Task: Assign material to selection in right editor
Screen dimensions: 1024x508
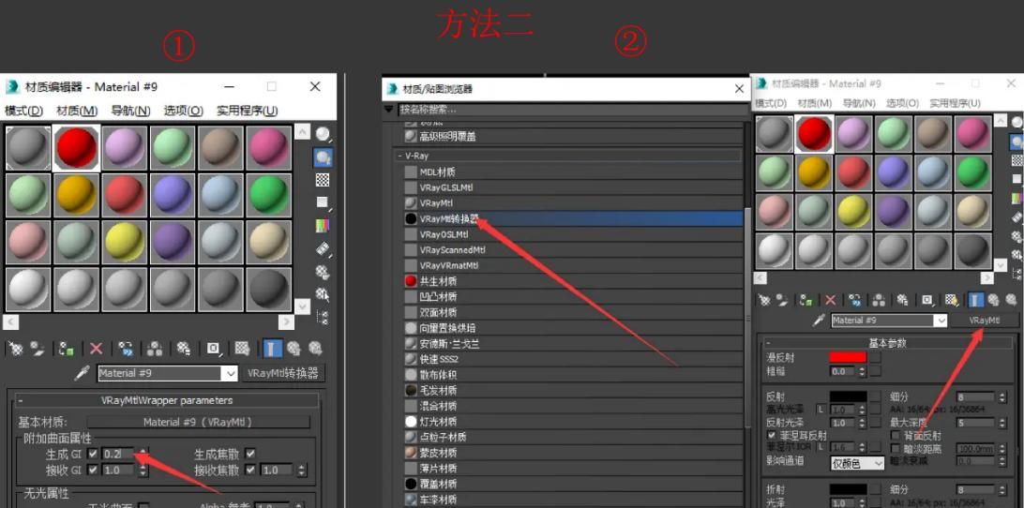Action: point(806,300)
